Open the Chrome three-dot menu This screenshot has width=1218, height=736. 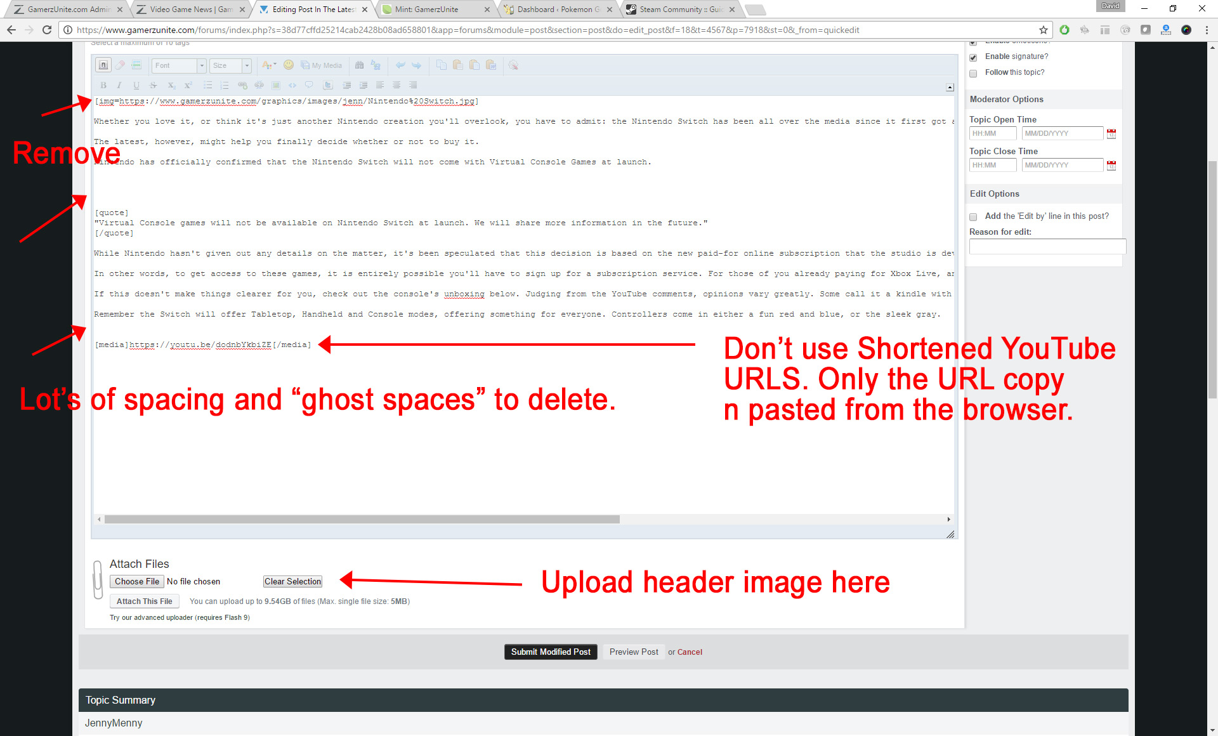point(1207,30)
